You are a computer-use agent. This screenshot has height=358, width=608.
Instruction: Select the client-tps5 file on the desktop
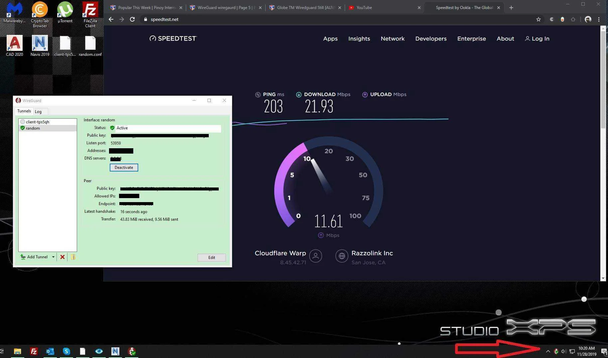[x=65, y=46]
